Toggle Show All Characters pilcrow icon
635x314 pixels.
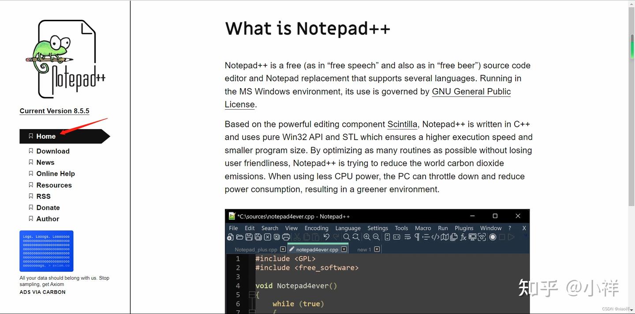tap(417, 237)
